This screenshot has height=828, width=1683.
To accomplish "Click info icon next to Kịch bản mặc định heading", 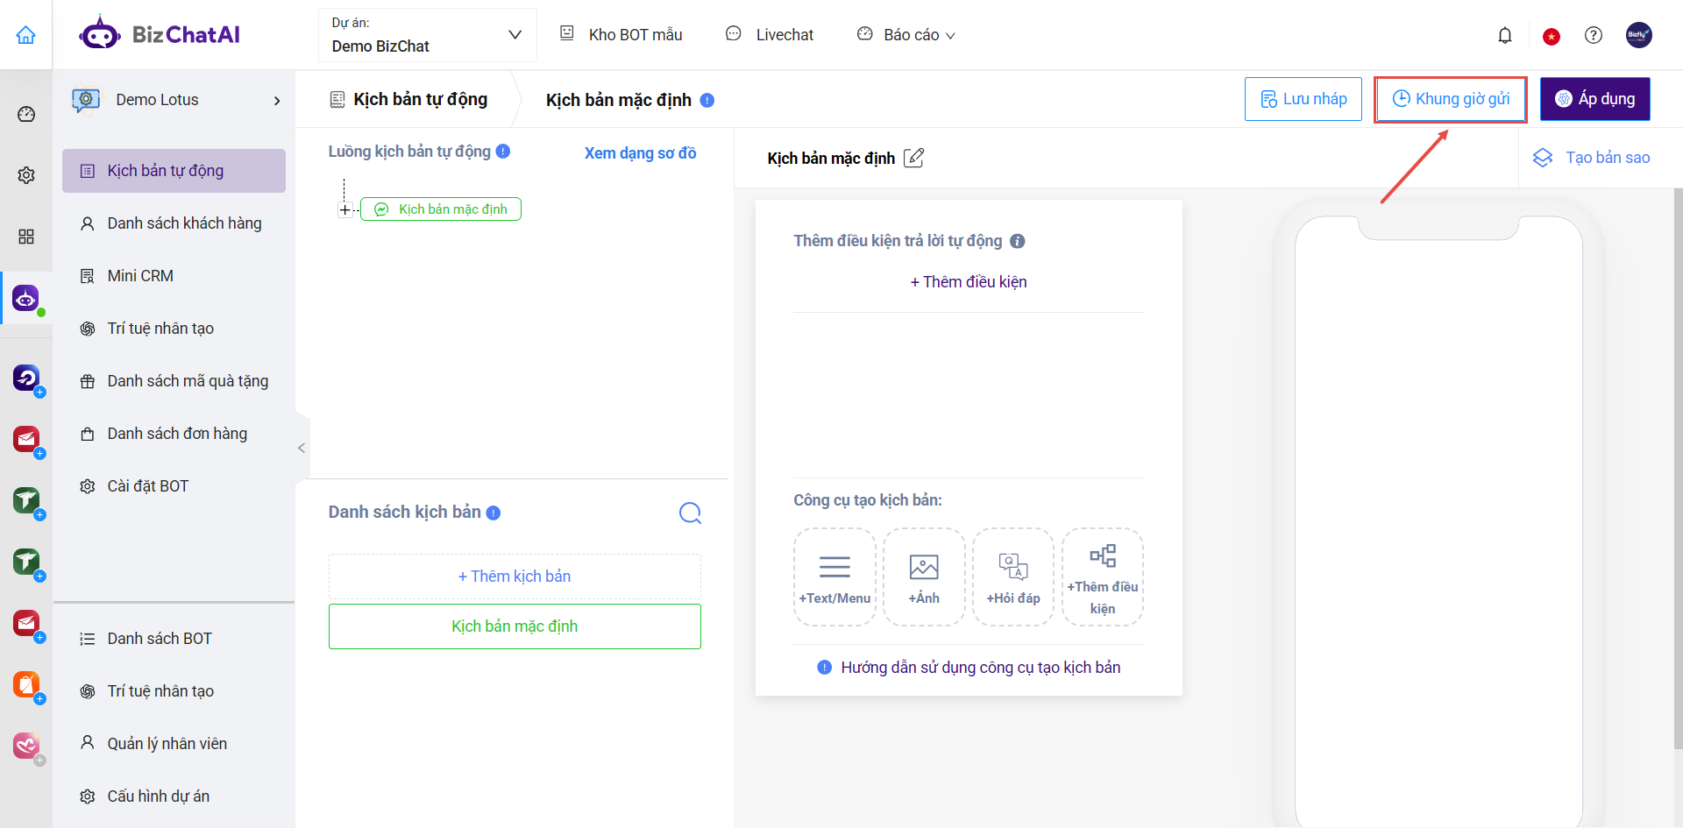I will click(707, 100).
